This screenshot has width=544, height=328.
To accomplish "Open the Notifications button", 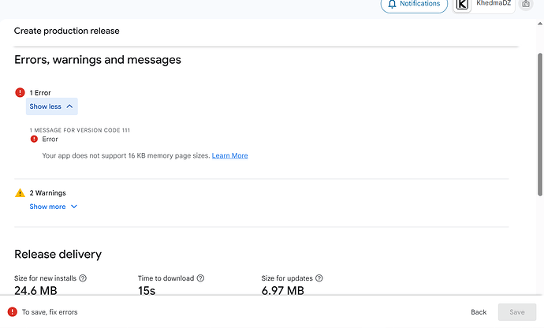I will point(414,4).
